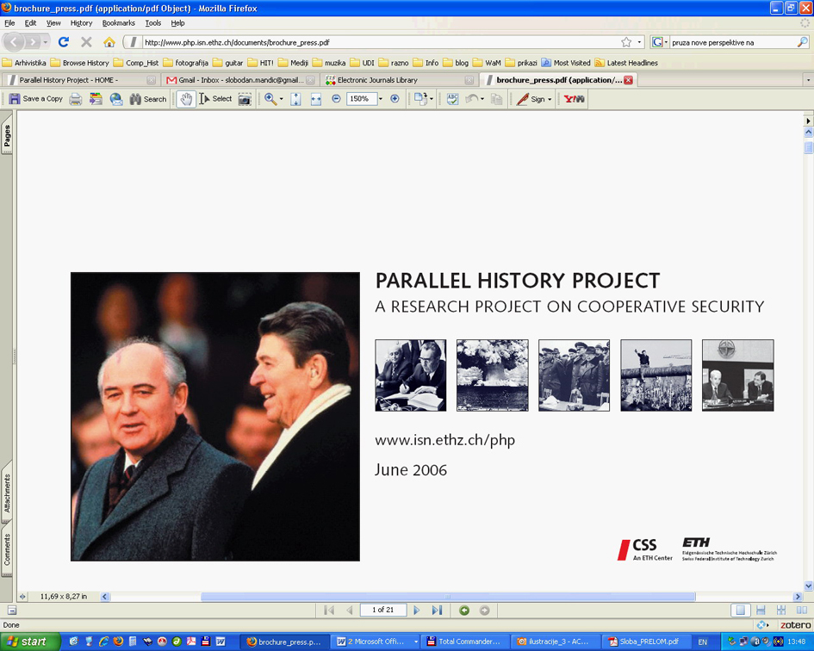The height and width of the screenshot is (651, 814).
Task: Open the Bookmarks menu
Action: click(118, 23)
